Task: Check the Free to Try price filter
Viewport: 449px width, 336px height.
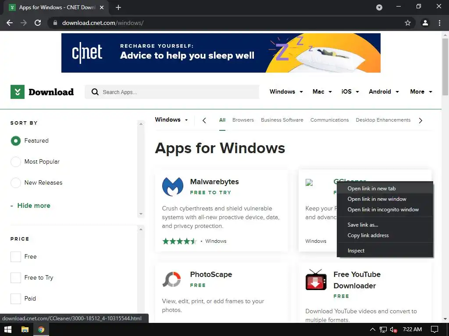Action: 16,278
